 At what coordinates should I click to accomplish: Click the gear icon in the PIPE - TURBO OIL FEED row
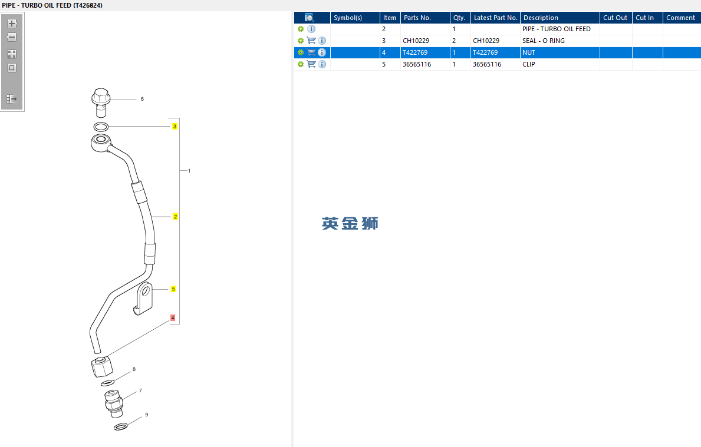(x=301, y=29)
